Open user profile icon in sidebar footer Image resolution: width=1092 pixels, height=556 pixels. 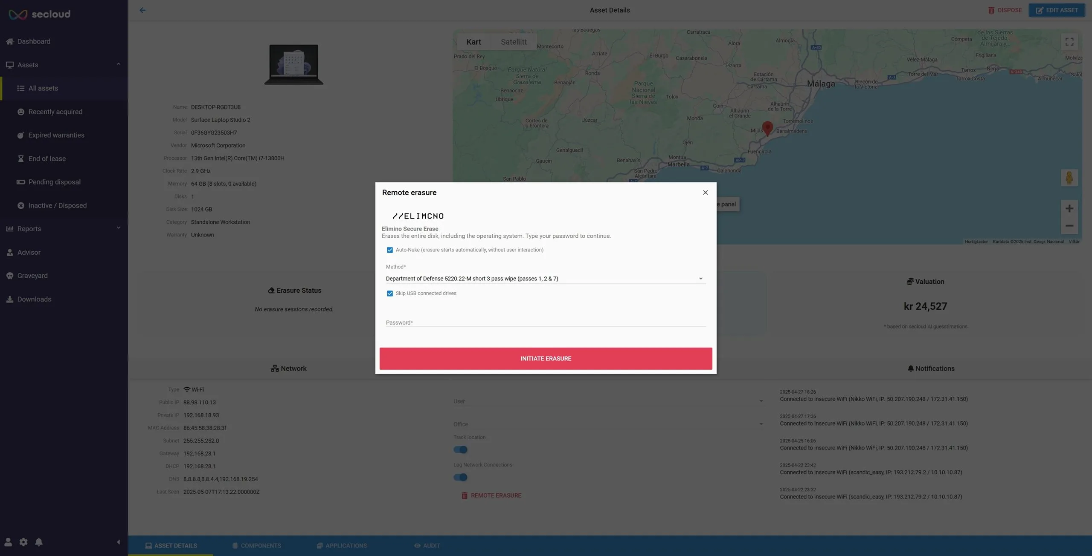pos(8,542)
